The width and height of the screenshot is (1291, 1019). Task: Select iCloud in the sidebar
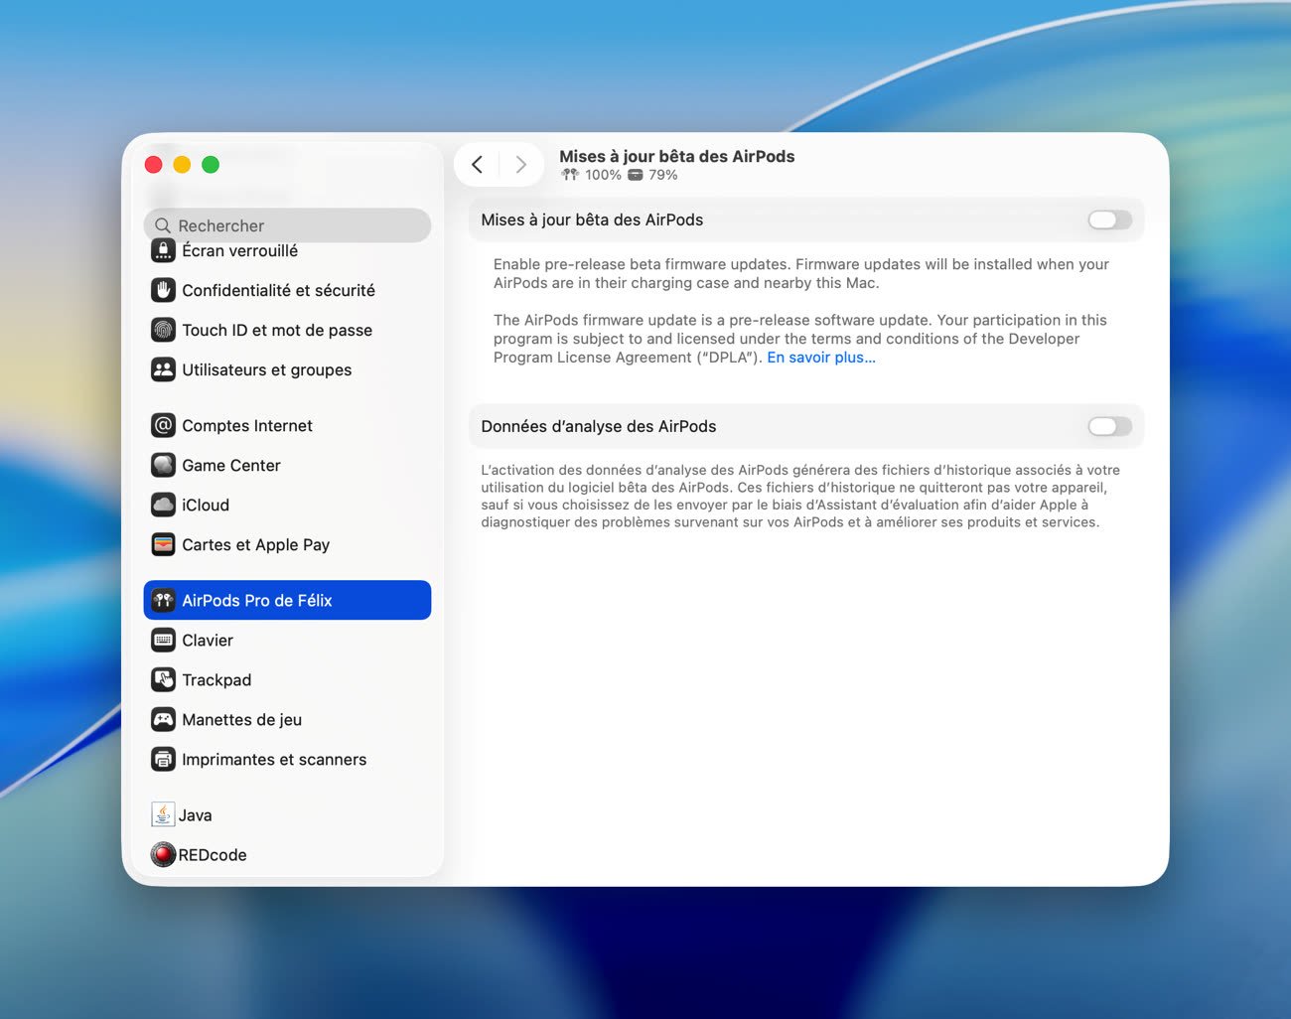coord(287,505)
